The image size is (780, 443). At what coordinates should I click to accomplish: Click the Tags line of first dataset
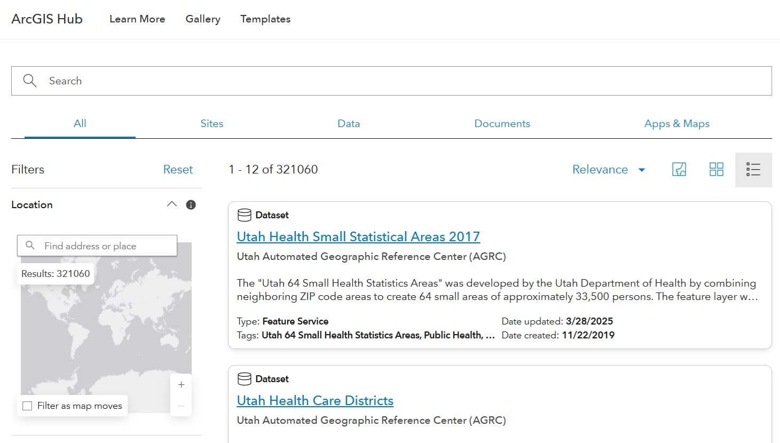click(366, 335)
